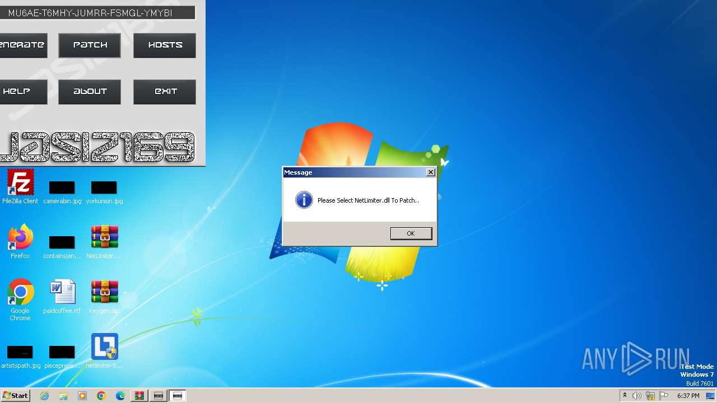Open Chrome from the taskbar
The width and height of the screenshot is (717, 403).
(x=101, y=396)
